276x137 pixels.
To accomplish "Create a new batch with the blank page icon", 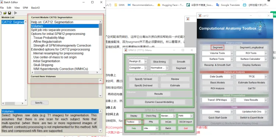I will pos(1,13).
